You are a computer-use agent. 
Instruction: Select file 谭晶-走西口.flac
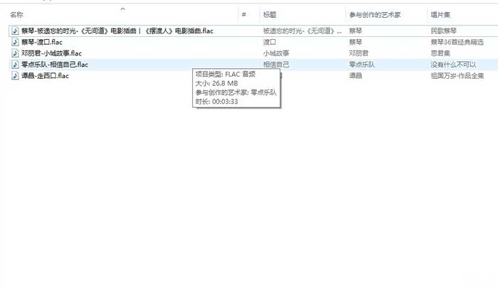[x=45, y=75]
